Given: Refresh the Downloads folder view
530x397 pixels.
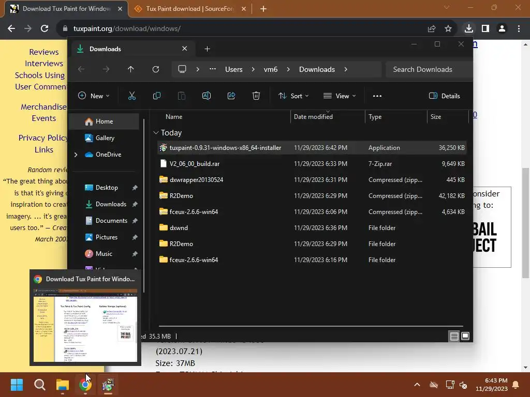Looking at the screenshot, I should [155, 69].
